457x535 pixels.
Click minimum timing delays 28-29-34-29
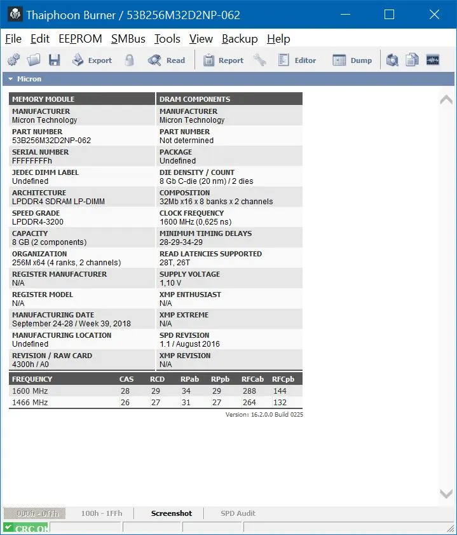(181, 242)
